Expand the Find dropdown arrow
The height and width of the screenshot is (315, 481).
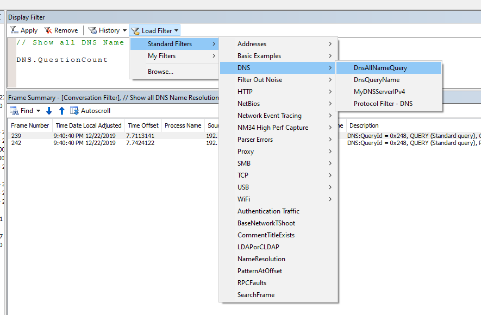(39, 111)
